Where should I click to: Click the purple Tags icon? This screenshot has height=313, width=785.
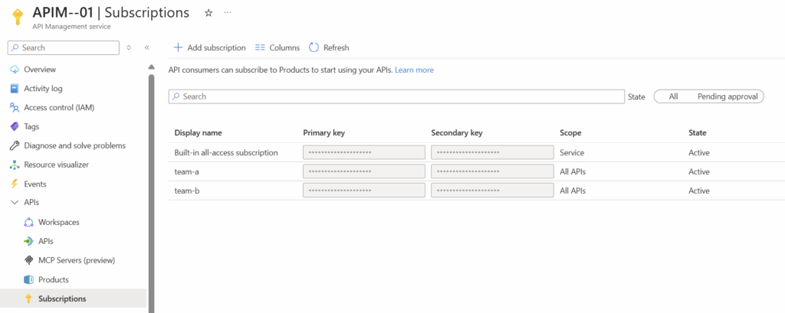click(x=14, y=127)
